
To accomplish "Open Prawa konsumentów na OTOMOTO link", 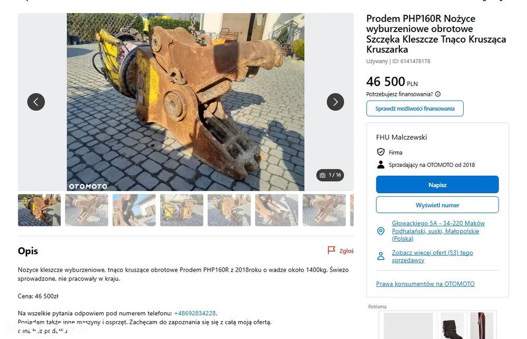I will point(425,284).
